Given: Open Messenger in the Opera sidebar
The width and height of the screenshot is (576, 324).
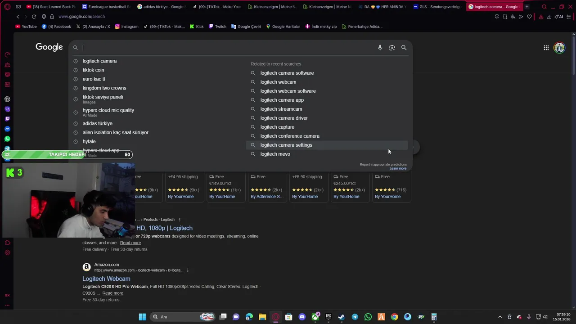Looking at the screenshot, I should pos(7,129).
